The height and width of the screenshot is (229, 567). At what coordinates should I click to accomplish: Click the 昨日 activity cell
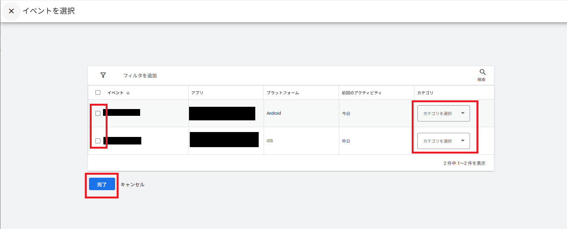(x=346, y=141)
